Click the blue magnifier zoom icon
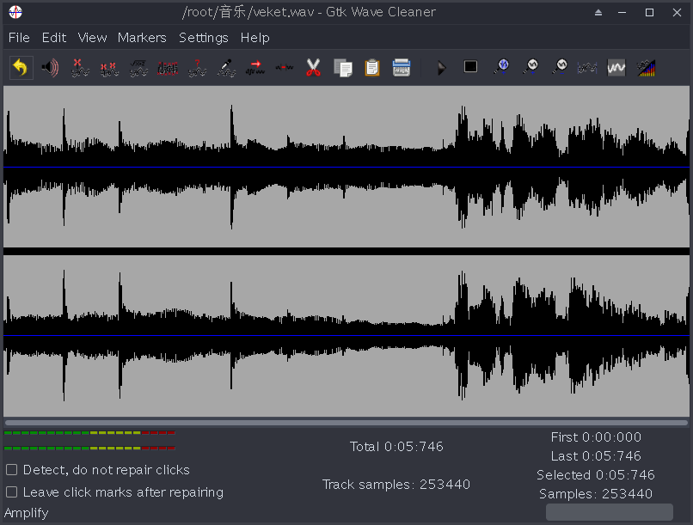The width and height of the screenshot is (693, 525). pyautogui.click(x=502, y=67)
